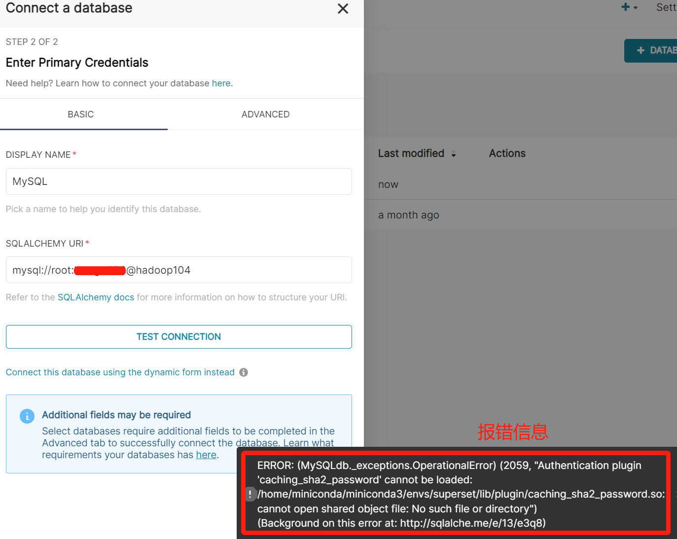Viewport: 677px width, 539px height.
Task: Click inside the DISPLAY NAME input field
Action: 178,181
